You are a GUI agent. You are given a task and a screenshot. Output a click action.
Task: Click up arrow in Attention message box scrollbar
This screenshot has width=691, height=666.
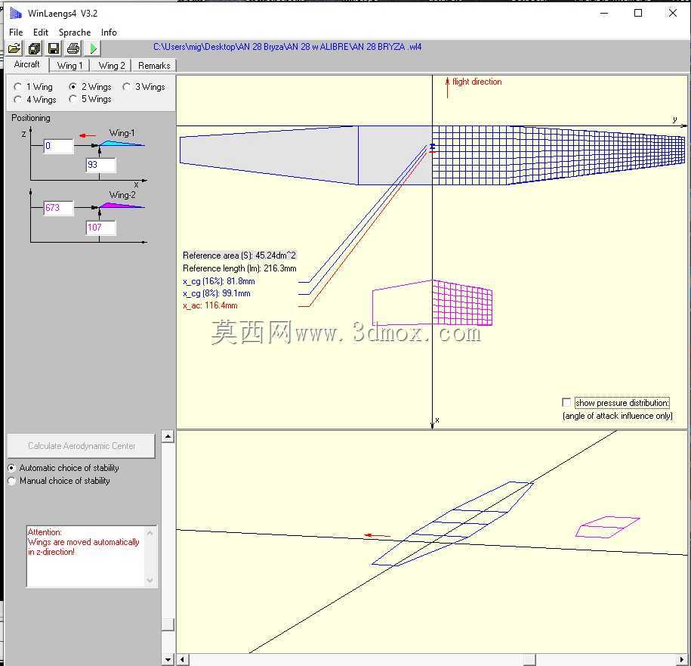(x=150, y=533)
